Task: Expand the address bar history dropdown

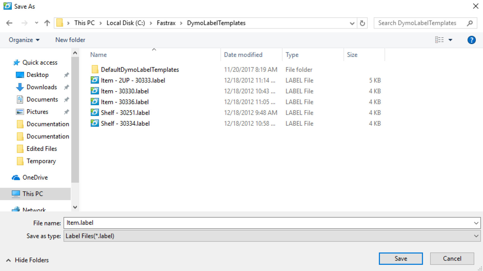Action: click(352, 23)
